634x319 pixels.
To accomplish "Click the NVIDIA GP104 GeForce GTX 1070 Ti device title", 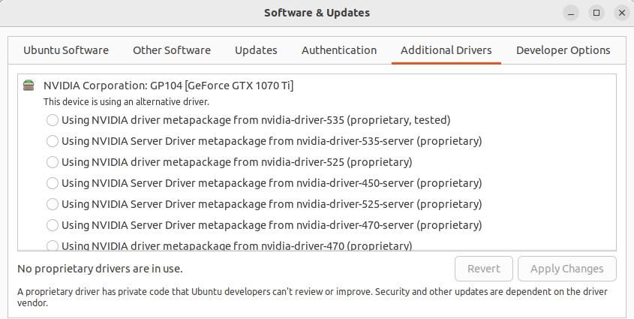I will tap(168, 86).
